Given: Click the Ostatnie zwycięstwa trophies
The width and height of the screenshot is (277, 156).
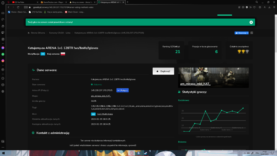Looking at the screenshot, I should click(243, 52).
